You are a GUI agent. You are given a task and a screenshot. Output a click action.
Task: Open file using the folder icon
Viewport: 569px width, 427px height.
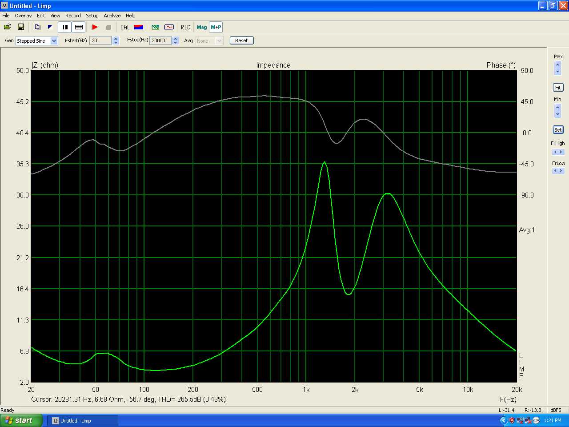click(8, 27)
